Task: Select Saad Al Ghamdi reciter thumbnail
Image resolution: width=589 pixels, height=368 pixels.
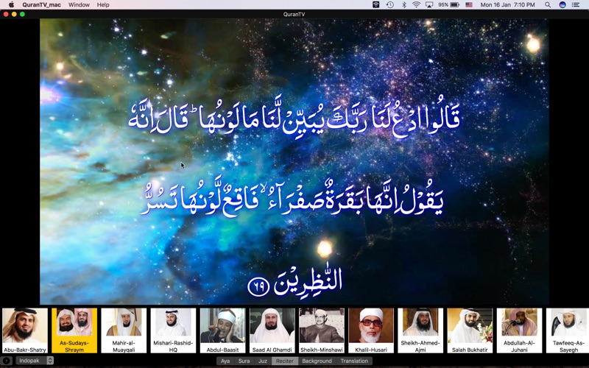Action: point(272,330)
